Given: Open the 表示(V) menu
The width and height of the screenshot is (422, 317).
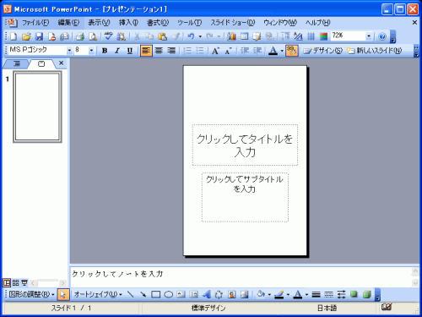Looking at the screenshot, I should [x=99, y=23].
